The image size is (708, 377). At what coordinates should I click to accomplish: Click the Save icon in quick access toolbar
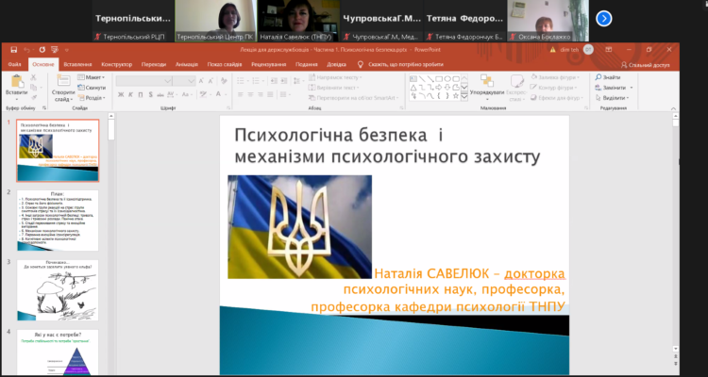14,50
